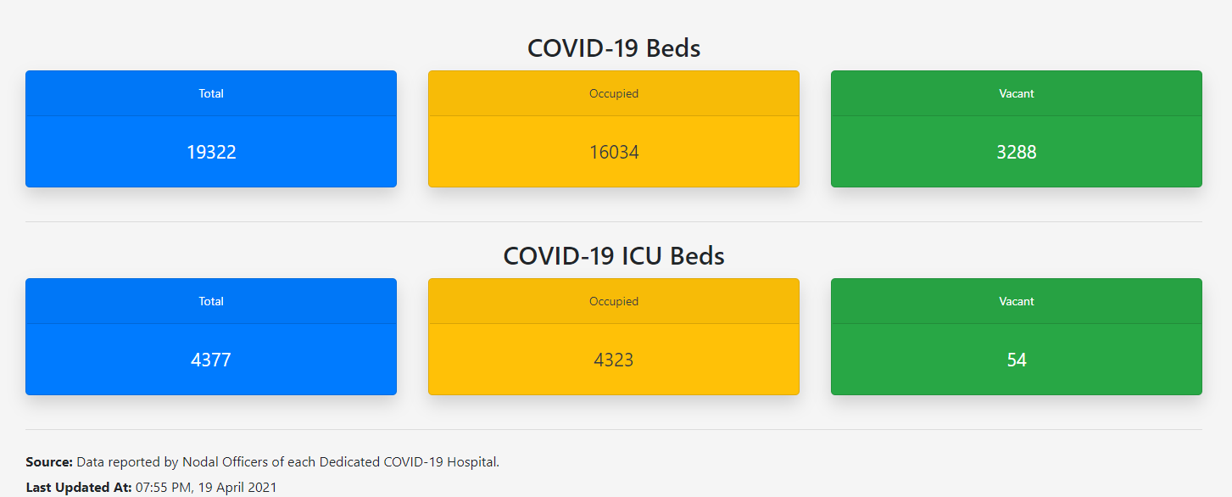
Task: Click the 4377 total ICU beds value
Action: [211, 360]
